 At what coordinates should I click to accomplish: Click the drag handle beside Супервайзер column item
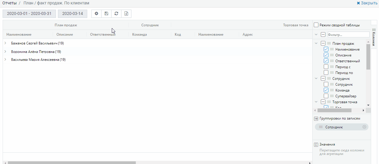click(332, 96)
